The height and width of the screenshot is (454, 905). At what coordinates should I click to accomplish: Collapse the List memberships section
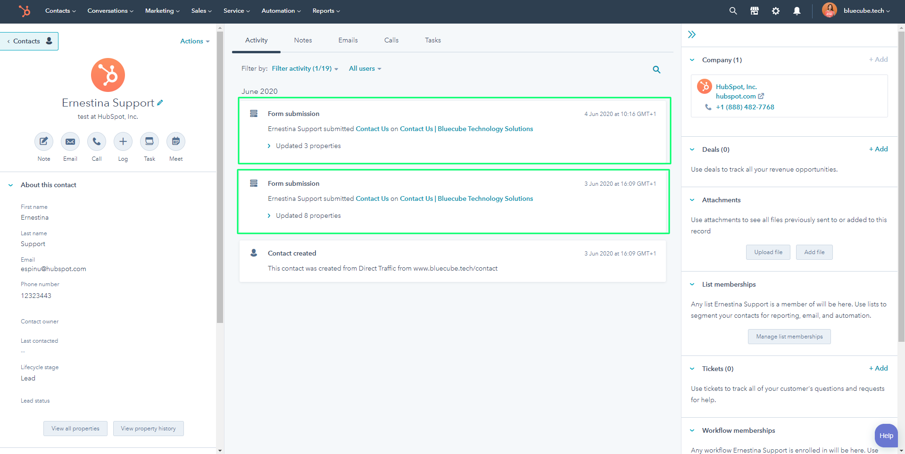coord(692,284)
